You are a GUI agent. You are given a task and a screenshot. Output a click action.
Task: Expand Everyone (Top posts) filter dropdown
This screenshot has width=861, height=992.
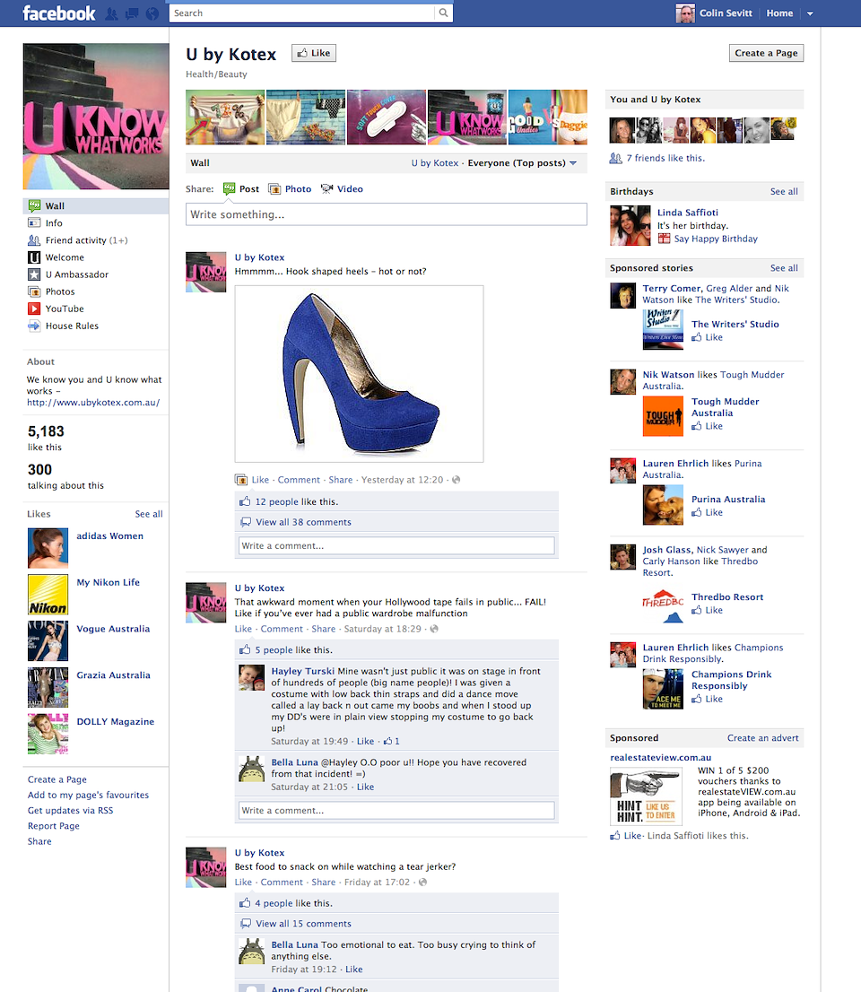[522, 162]
